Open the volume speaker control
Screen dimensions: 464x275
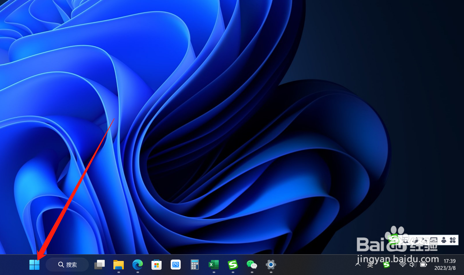coord(413,265)
